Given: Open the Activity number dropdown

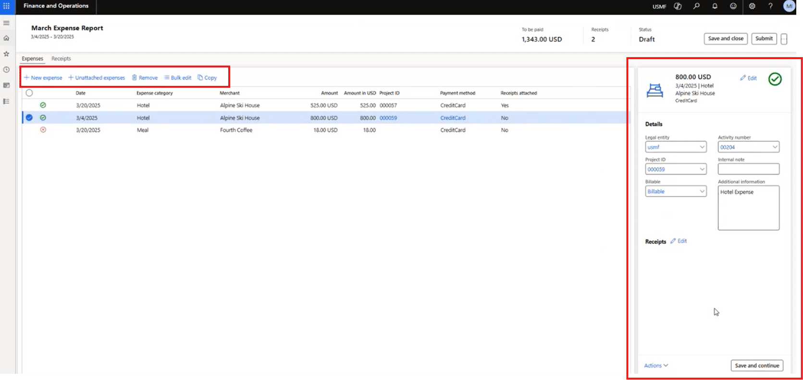Looking at the screenshot, I should (775, 147).
